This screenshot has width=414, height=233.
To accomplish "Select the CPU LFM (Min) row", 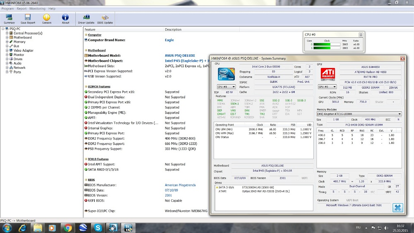I will coord(263,129).
